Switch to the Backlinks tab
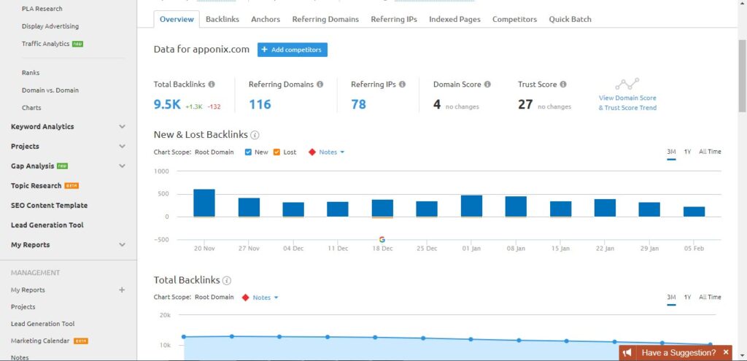Image resolution: width=747 pixels, height=361 pixels. [x=222, y=20]
